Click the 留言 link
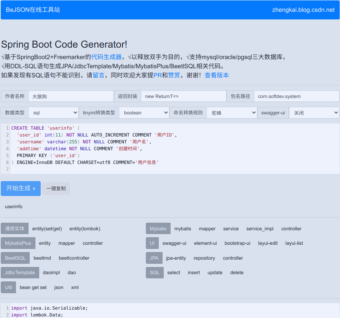340x318 pixels. [99, 75]
